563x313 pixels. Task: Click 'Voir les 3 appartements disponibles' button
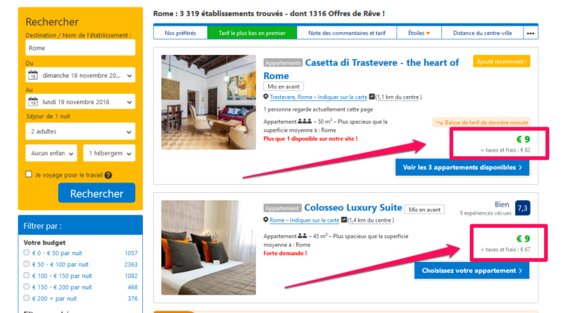pos(462,167)
